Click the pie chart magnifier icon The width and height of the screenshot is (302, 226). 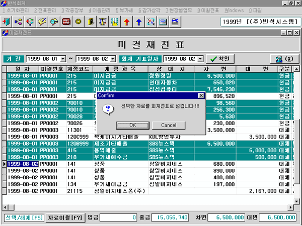pyautogui.click(x=30, y=22)
